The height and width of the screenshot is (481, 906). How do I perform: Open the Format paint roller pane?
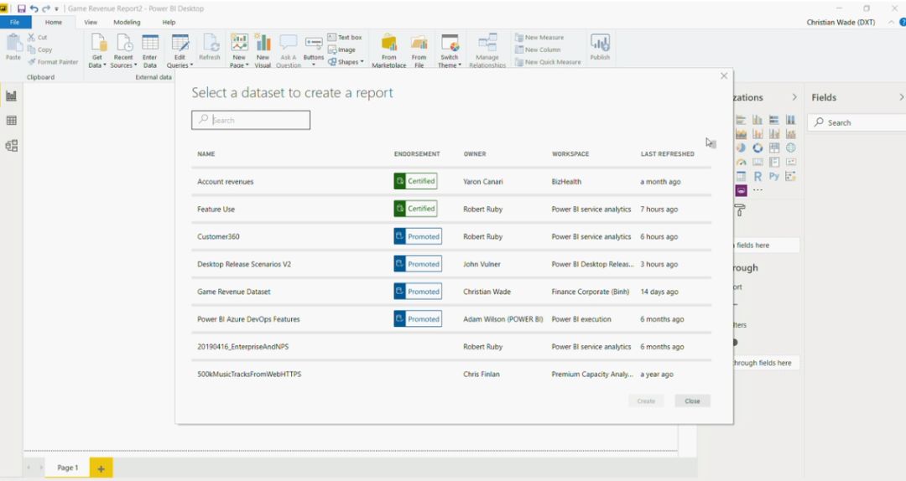point(740,210)
